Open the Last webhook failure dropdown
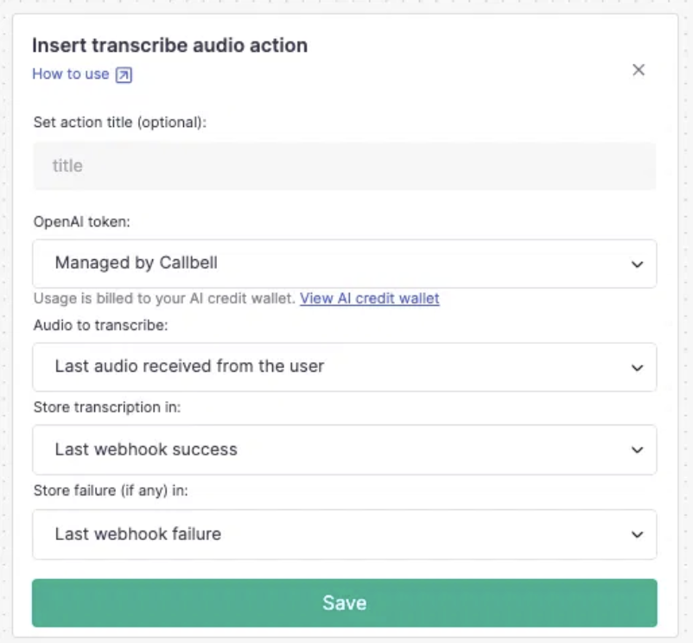The width and height of the screenshot is (693, 643). point(344,534)
